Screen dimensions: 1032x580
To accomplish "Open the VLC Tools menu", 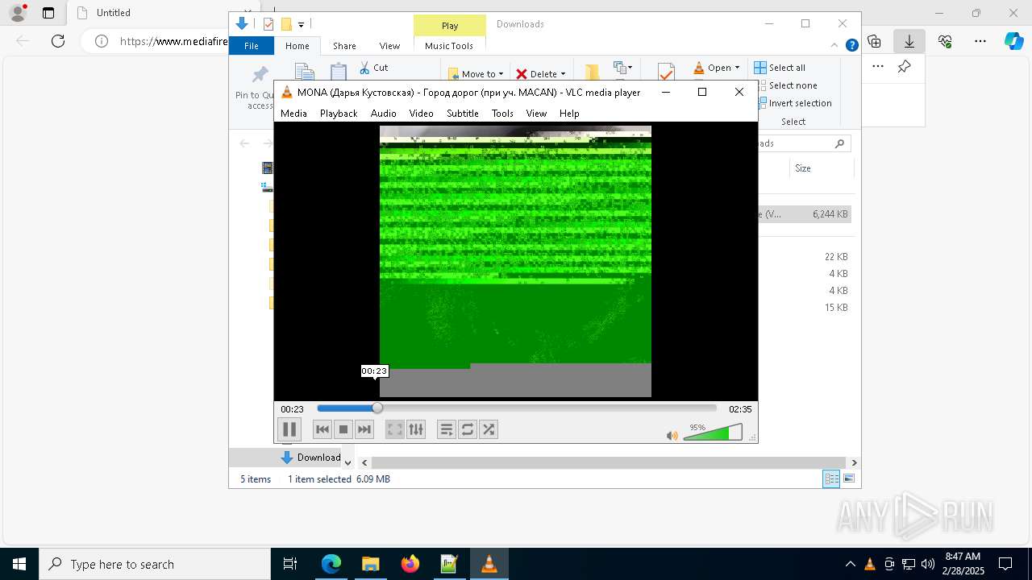I will pos(502,114).
